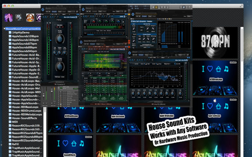Open the Editor view dropdown in DP Meter window

pos(120,12)
